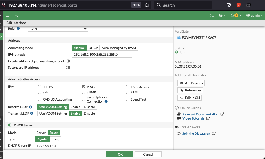Image resolution: width=265 pixels, height=159 pixels.
Task: Set Receive LLDP to Use VDOM Setting
Action: [53, 107]
